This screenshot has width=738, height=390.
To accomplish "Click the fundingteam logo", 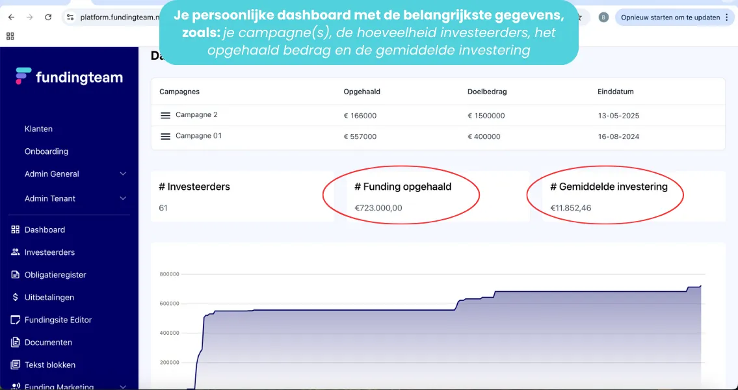I will (69, 77).
